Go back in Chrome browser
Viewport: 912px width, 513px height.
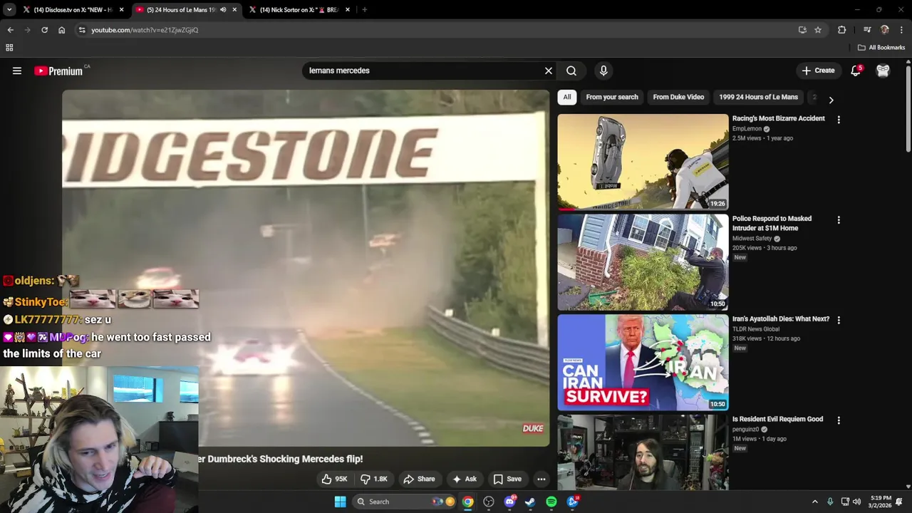pyautogui.click(x=10, y=30)
